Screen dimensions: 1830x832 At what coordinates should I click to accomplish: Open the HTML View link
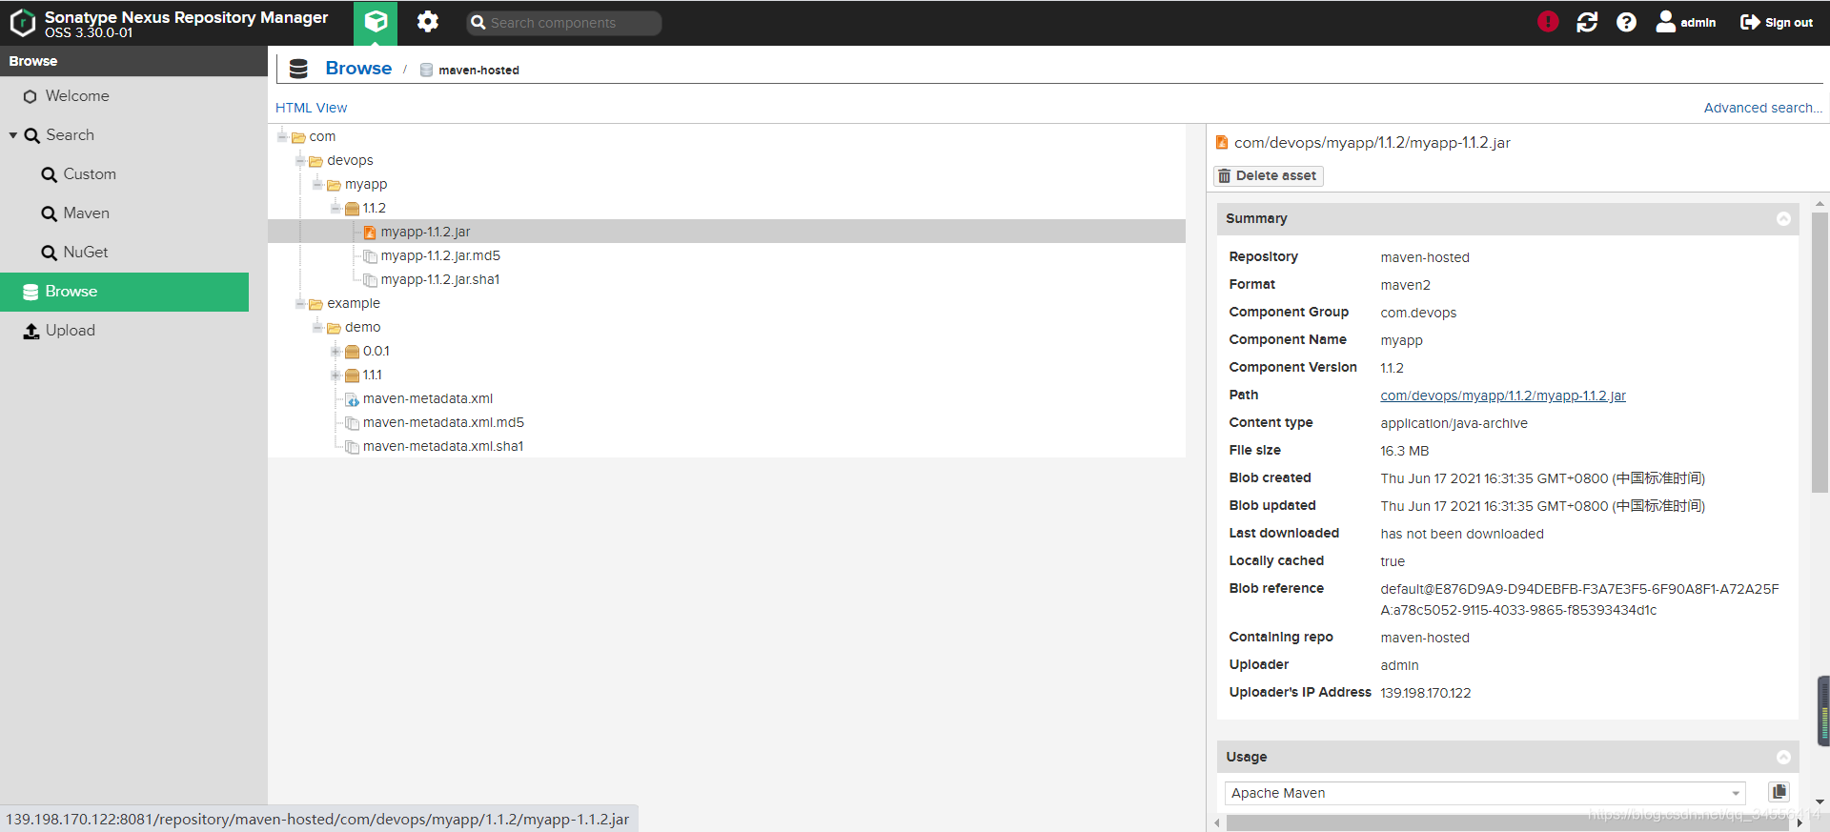tap(311, 108)
